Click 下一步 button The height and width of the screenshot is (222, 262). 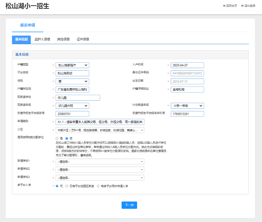[129, 205]
